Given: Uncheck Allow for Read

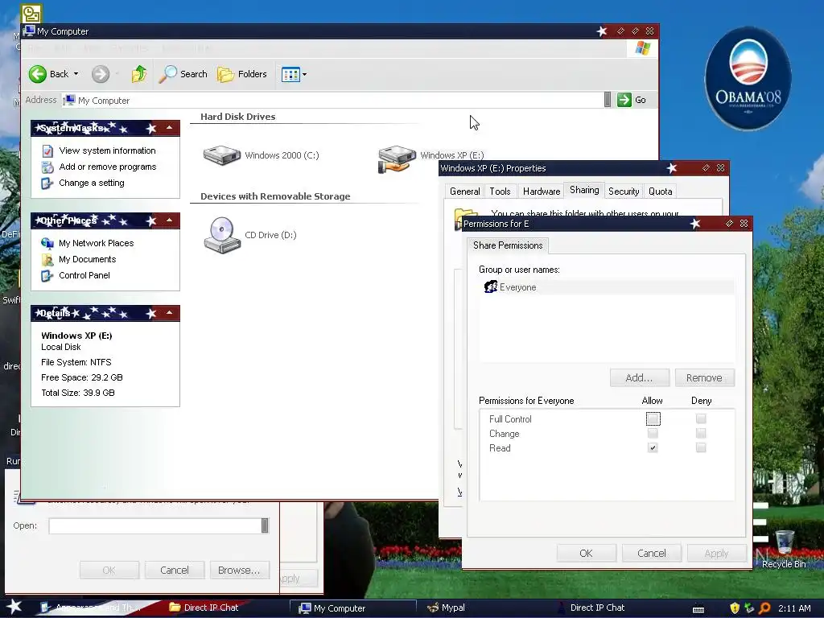Looking at the screenshot, I should coord(653,447).
